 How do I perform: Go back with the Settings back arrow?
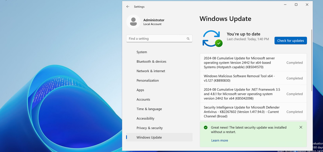click(128, 6)
